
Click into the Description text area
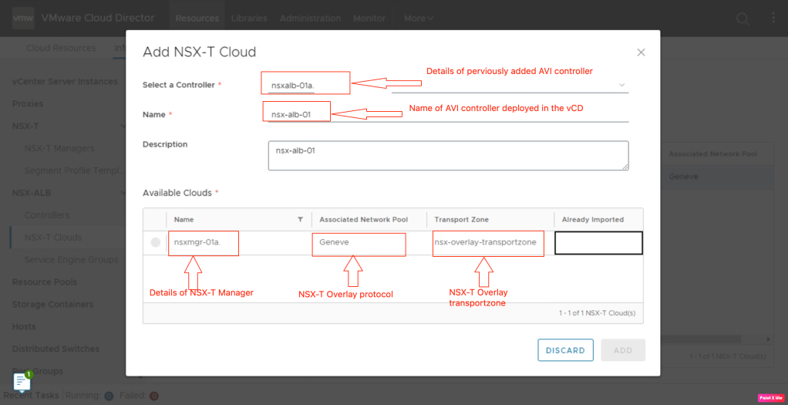447,155
